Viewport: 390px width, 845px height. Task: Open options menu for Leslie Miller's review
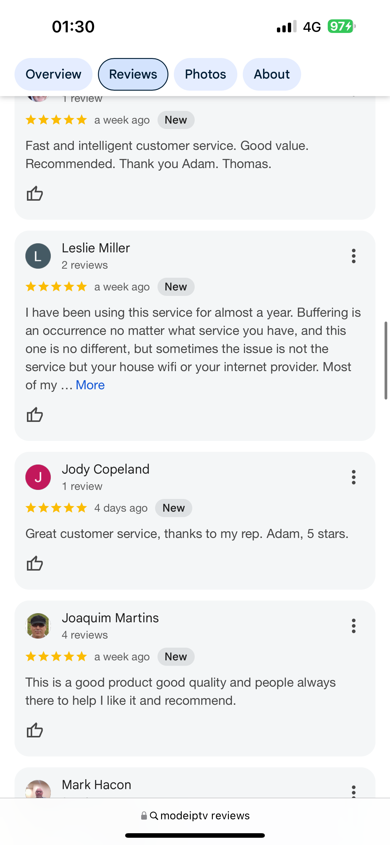353,256
